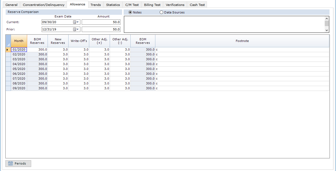Click the Footnote cell for 09/2020
336x171 pixels.
242,88
